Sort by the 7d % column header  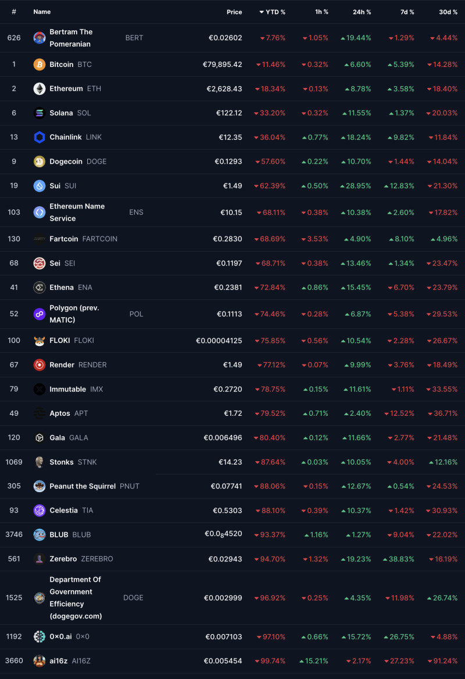coord(407,12)
